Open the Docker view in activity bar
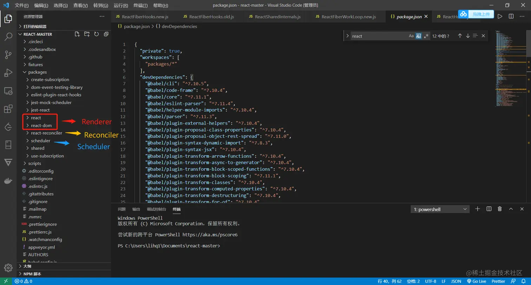The image size is (531, 285). pyautogui.click(x=8, y=181)
